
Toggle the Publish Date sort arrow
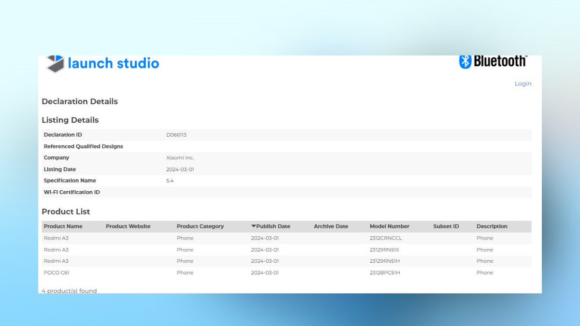[x=253, y=226]
